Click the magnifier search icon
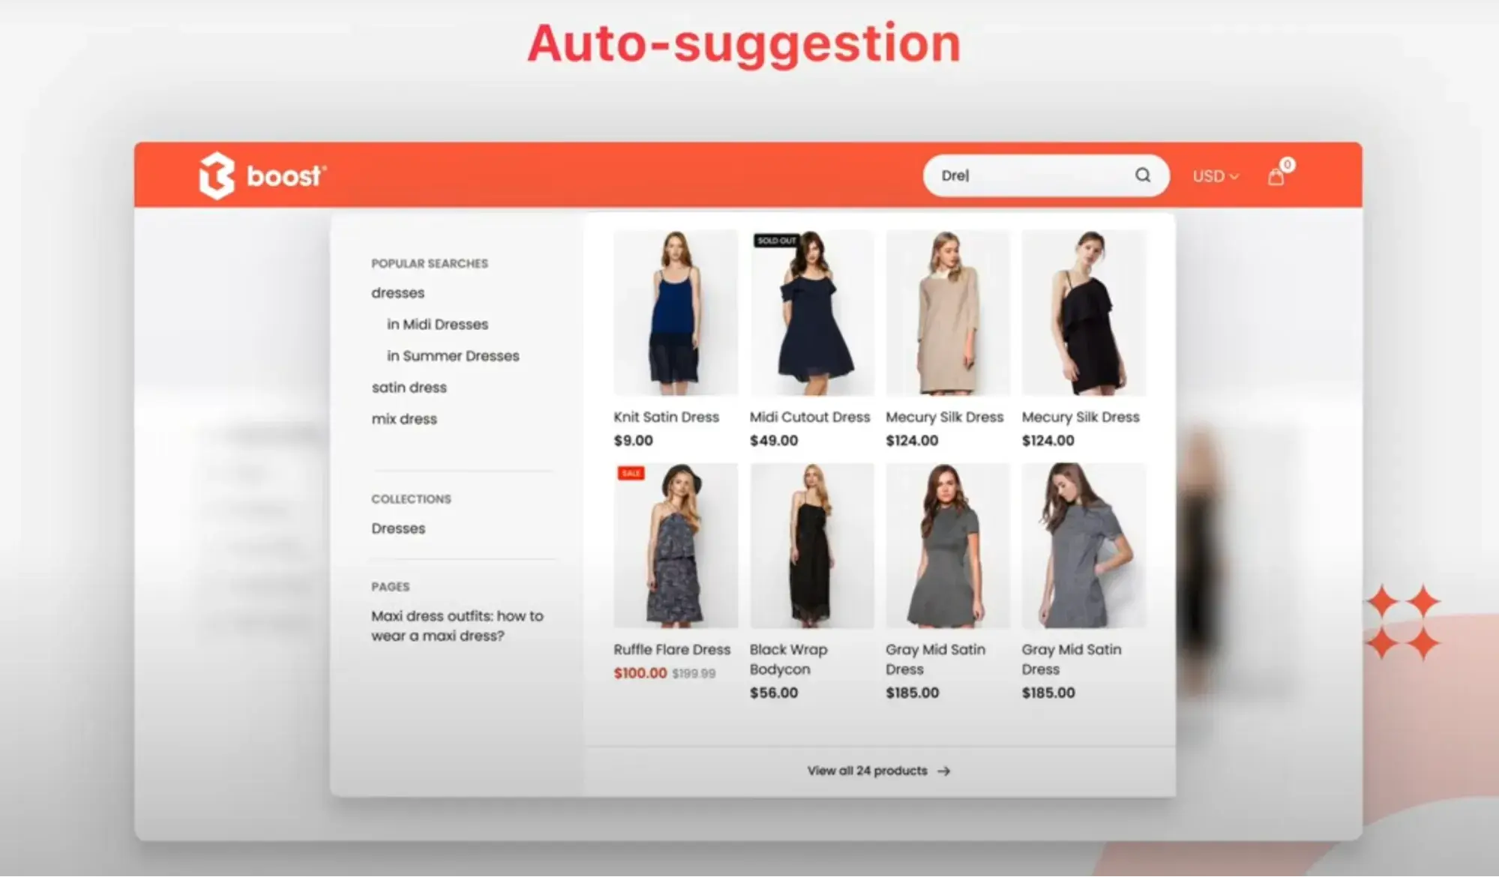 click(1142, 175)
